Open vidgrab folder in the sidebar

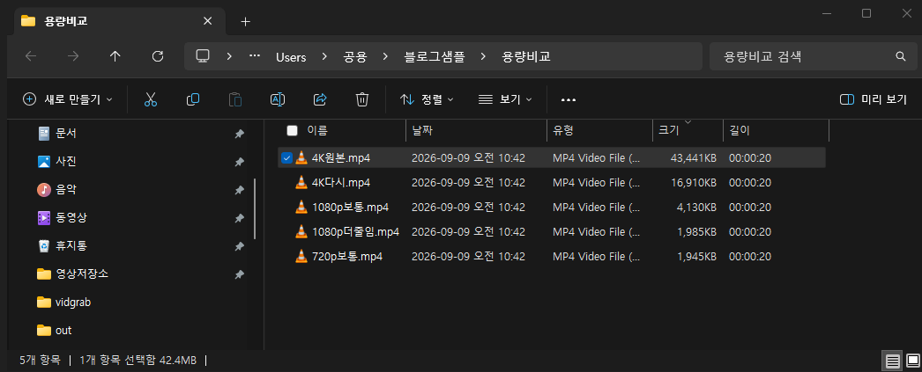[x=73, y=303]
